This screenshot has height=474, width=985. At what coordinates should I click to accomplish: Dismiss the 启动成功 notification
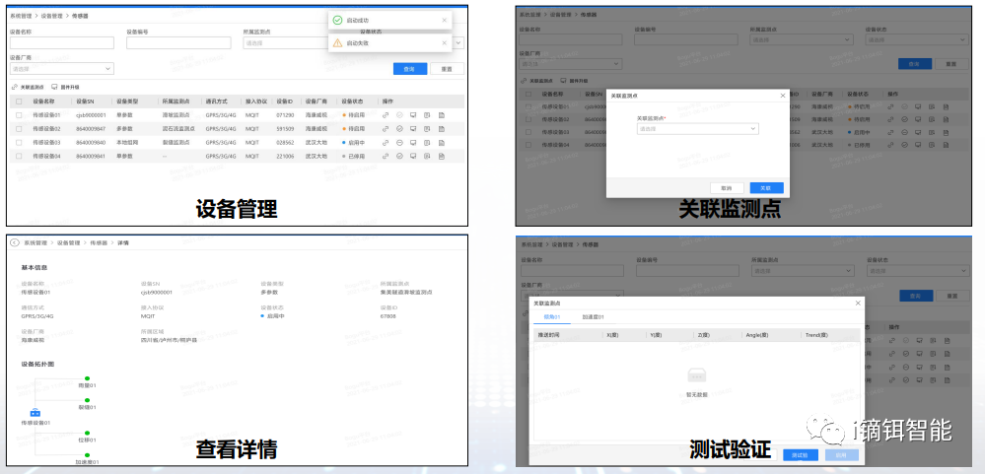(443, 20)
